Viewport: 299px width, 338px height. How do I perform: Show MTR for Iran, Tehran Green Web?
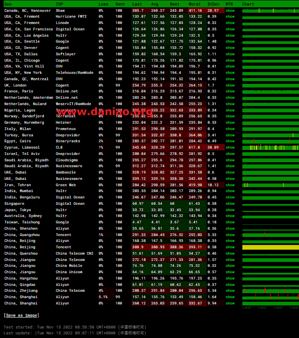(x=230, y=185)
